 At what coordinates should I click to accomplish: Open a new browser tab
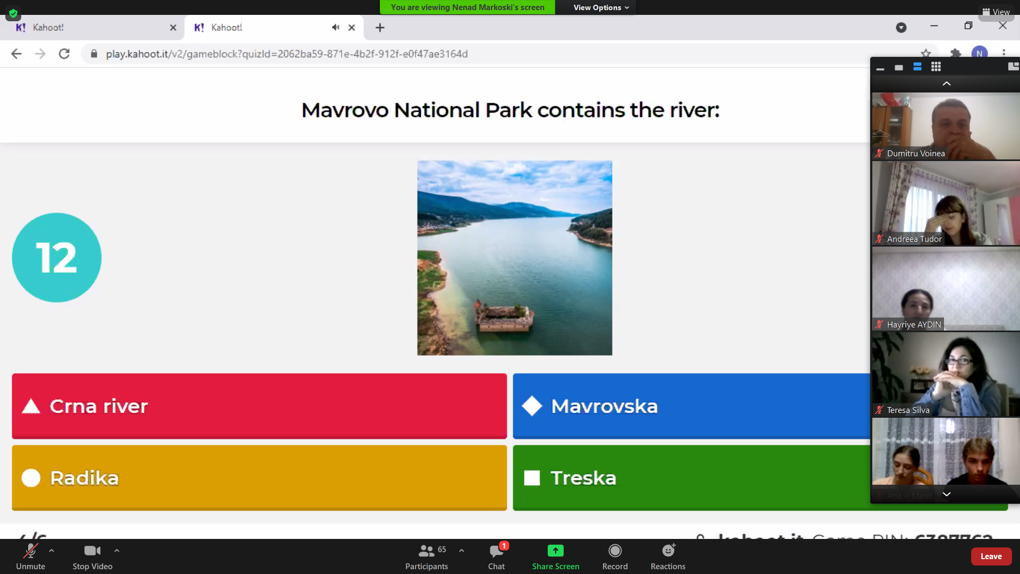(380, 28)
